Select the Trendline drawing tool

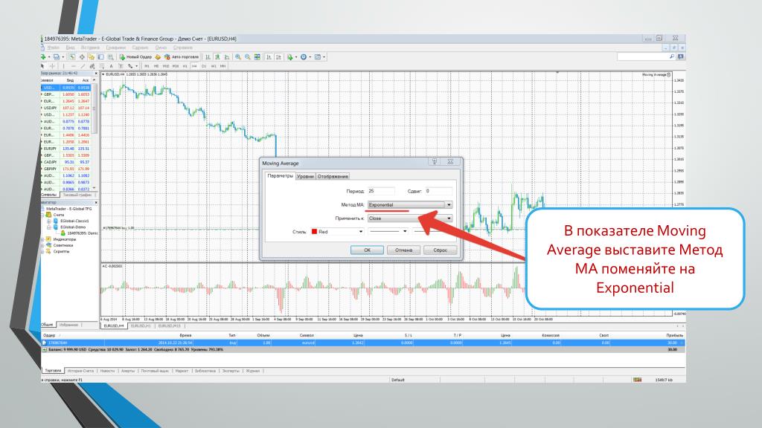83,66
